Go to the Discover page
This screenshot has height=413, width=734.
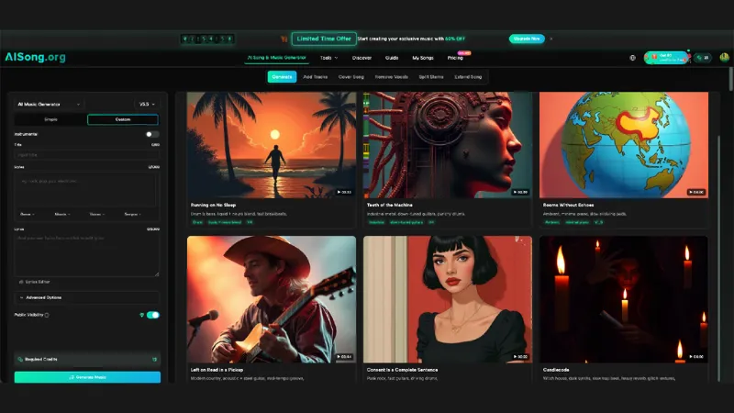click(361, 58)
